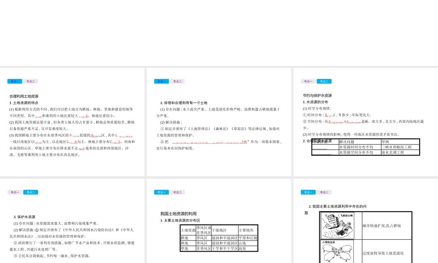Click table cell 水资源空间分布不均

tap(360, 153)
